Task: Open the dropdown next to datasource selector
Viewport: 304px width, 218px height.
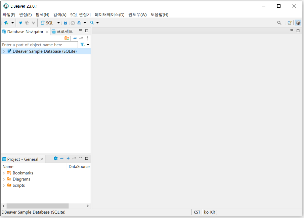Action: click(x=85, y=23)
